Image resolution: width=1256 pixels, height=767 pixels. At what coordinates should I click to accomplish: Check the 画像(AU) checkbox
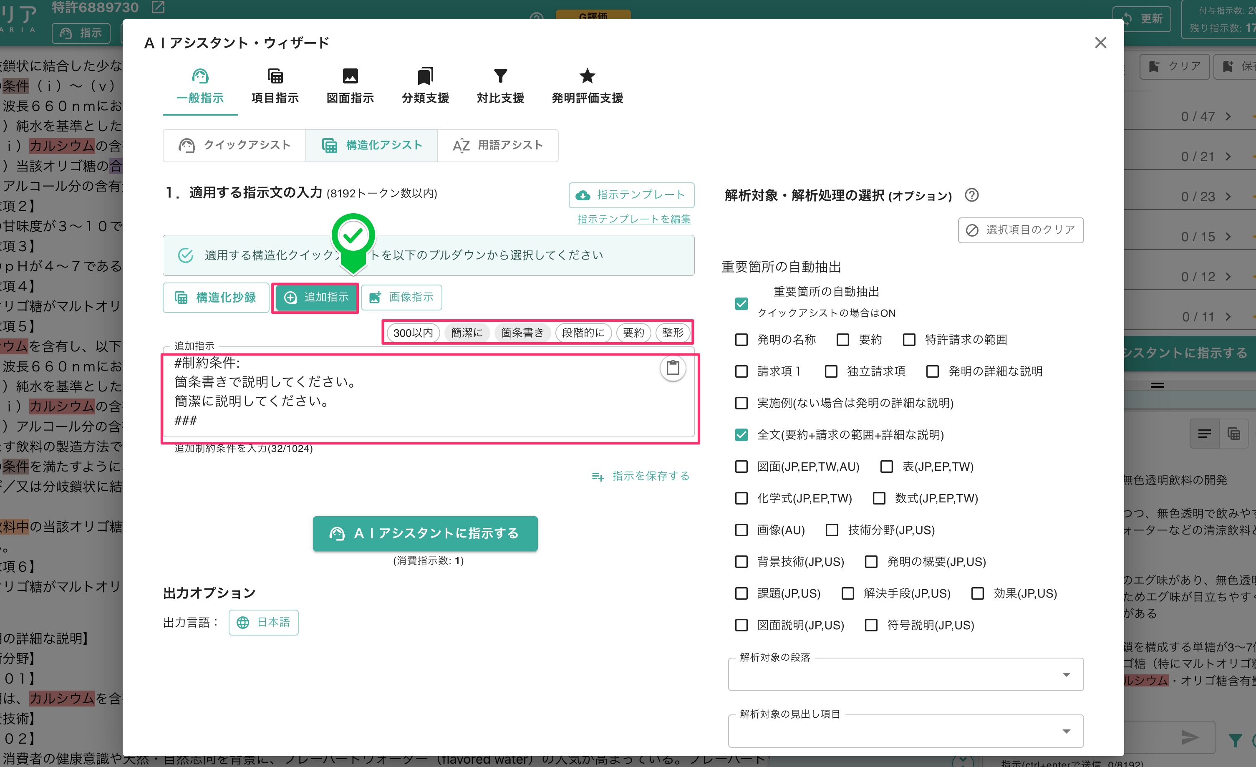741,530
